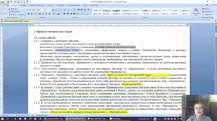
Task: Toggle bold formatting
Action: pyautogui.click(x=28, y=14)
